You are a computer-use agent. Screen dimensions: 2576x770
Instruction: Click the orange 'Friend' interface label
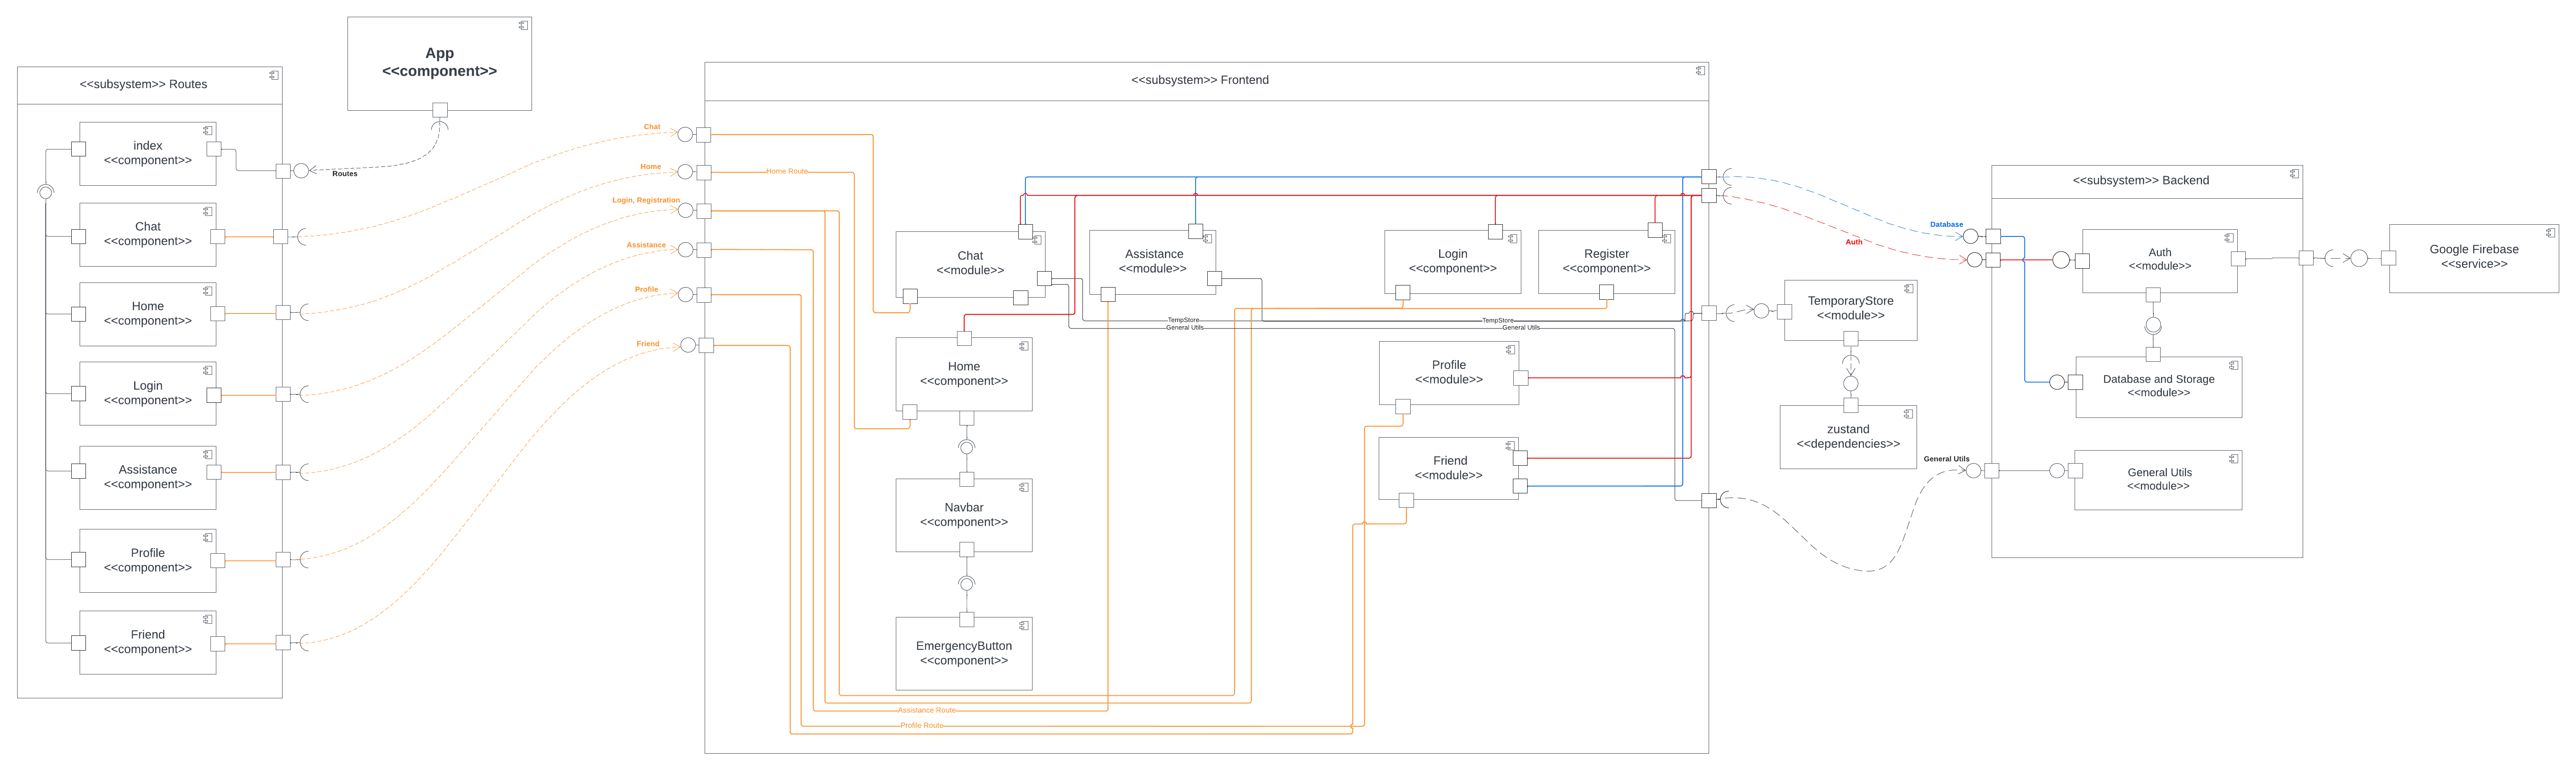coord(648,344)
